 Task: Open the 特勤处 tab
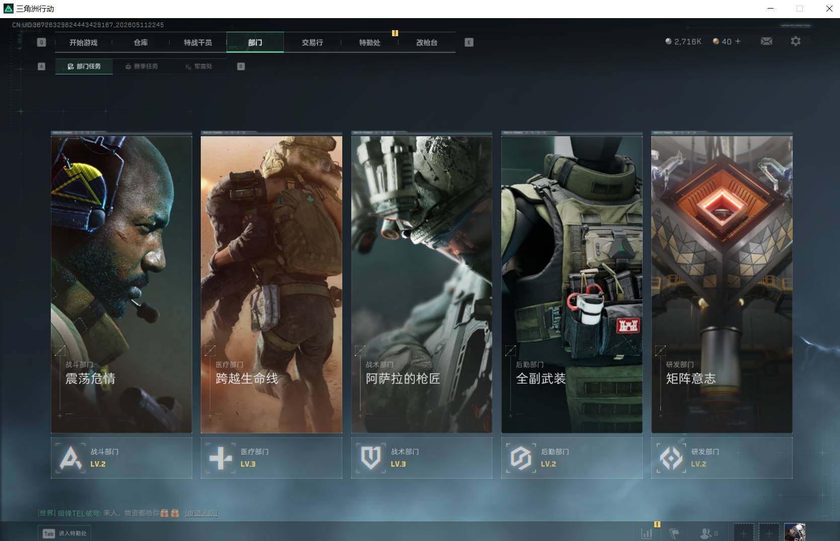click(369, 43)
